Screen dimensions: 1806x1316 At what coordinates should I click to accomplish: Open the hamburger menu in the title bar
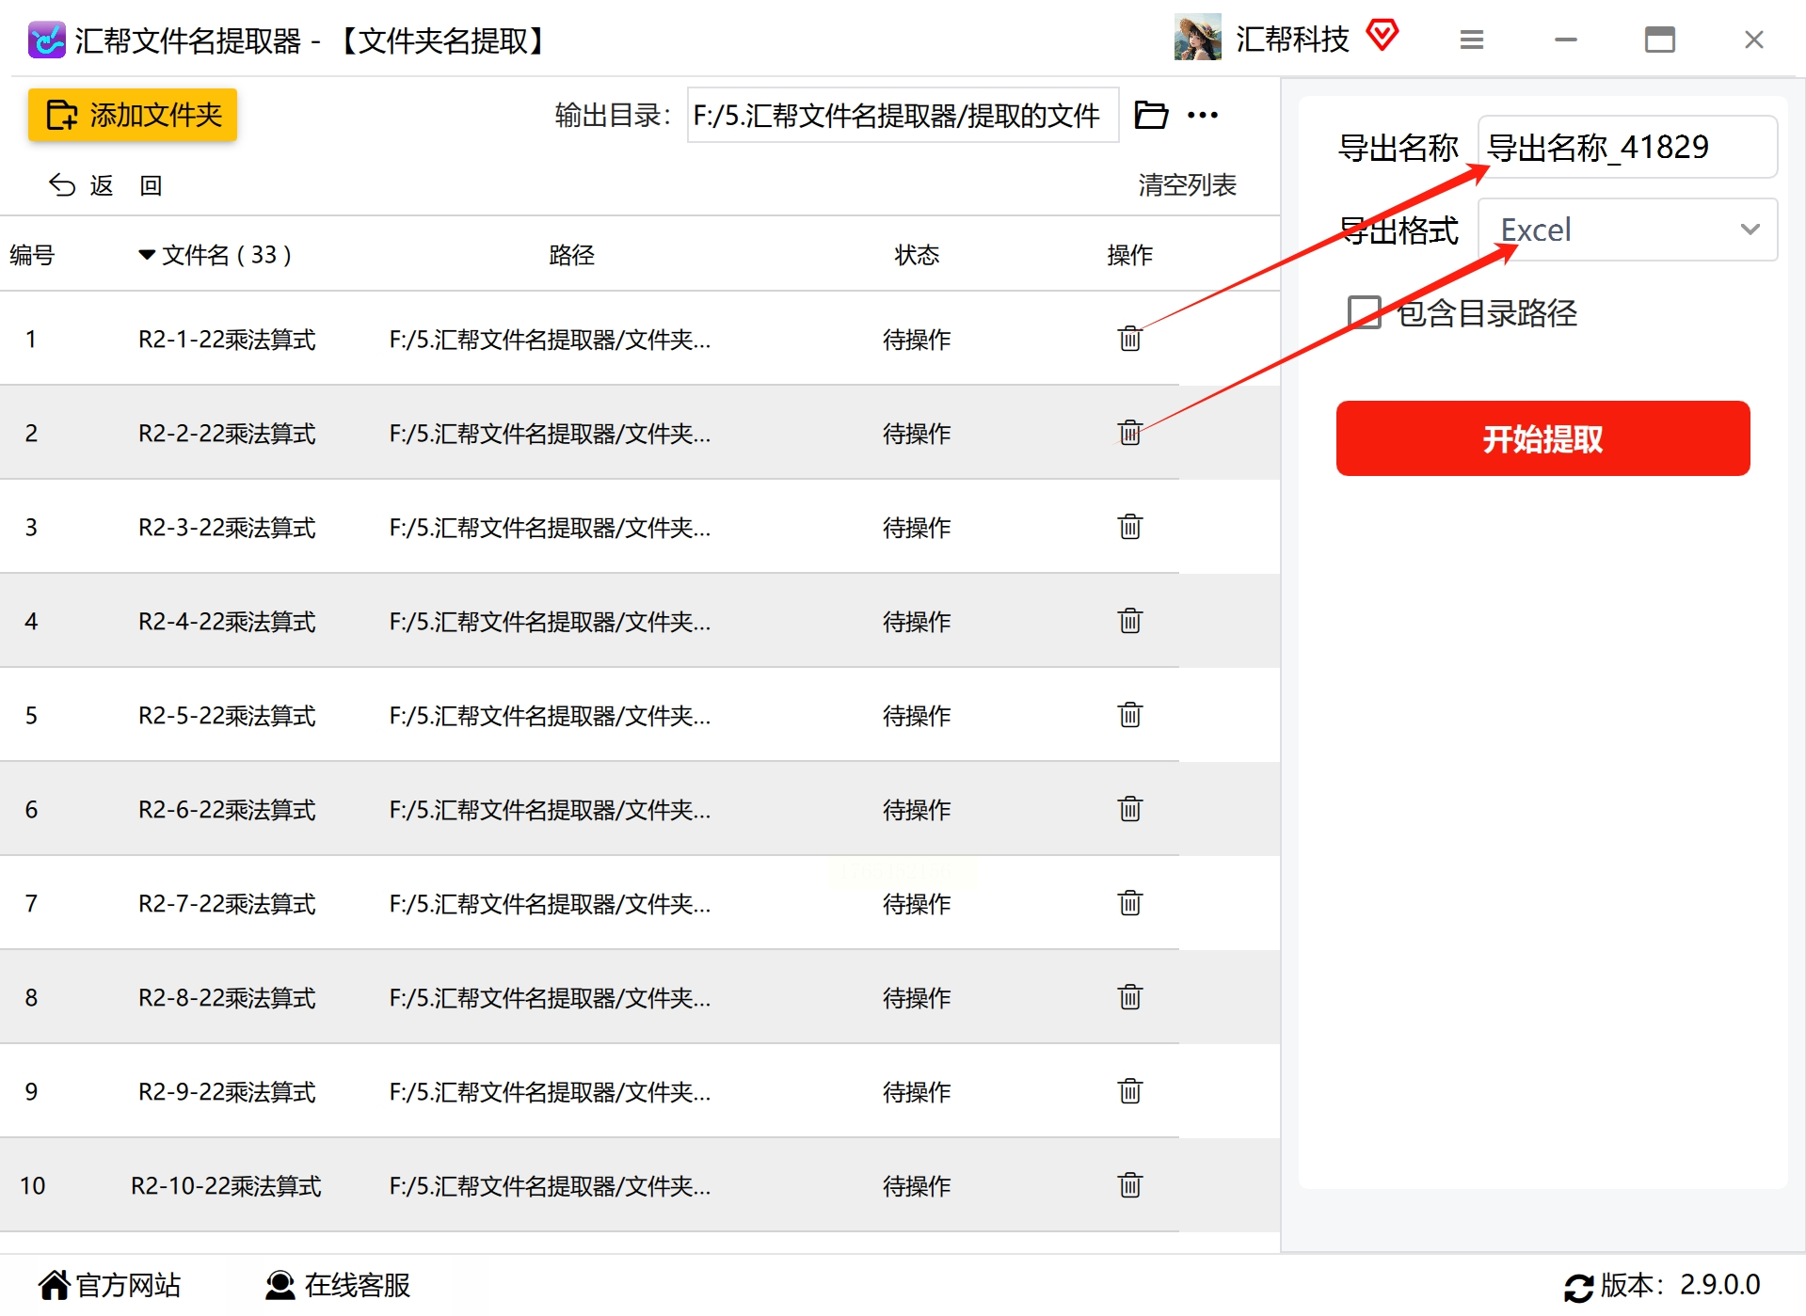pyautogui.click(x=1472, y=40)
